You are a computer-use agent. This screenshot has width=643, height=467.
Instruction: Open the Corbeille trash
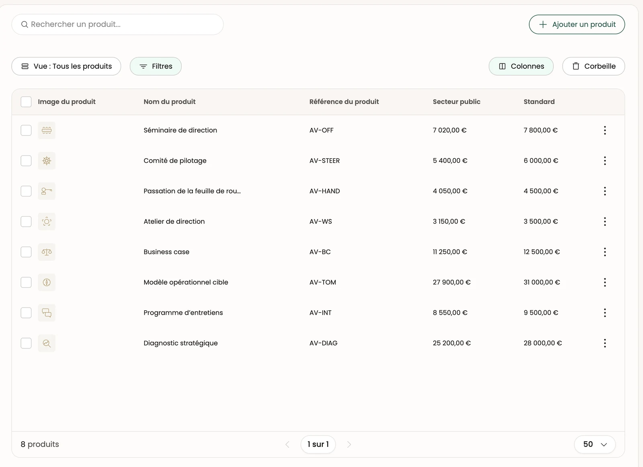coord(594,66)
